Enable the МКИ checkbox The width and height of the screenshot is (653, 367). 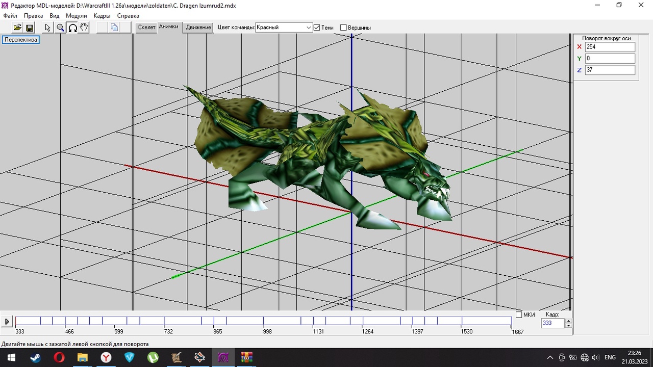tap(519, 314)
